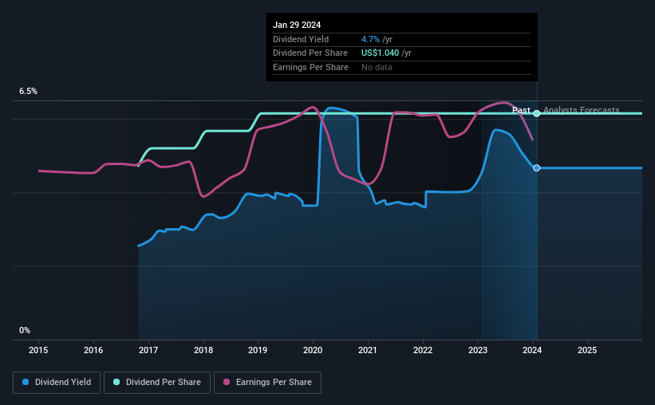Click the Dividend Yield tooltip row label
The height and width of the screenshot is (405, 655).
301,39
